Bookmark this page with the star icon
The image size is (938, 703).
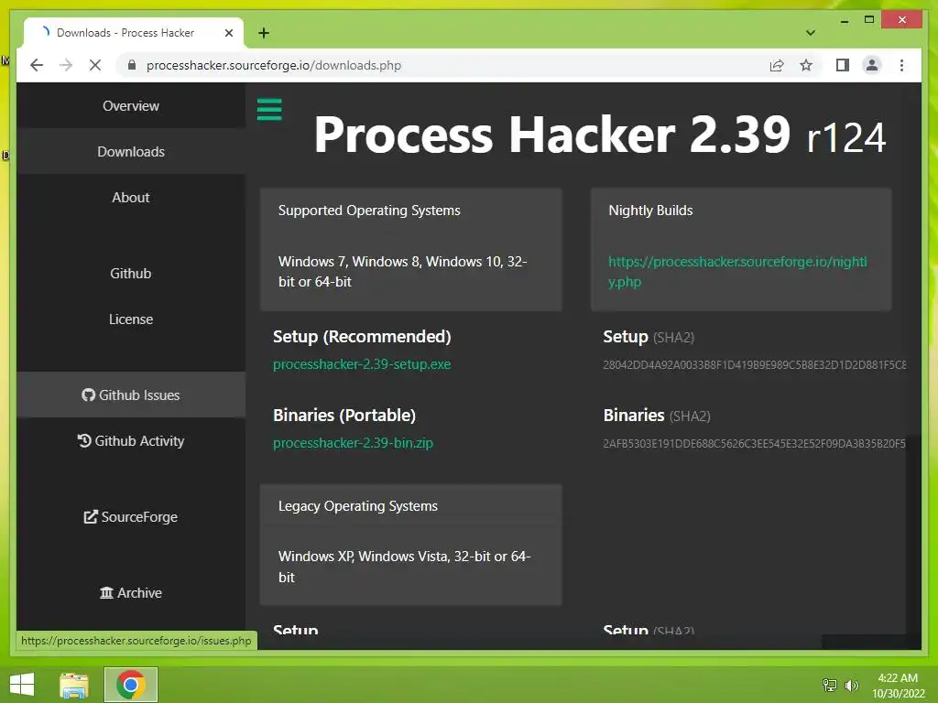pos(806,65)
